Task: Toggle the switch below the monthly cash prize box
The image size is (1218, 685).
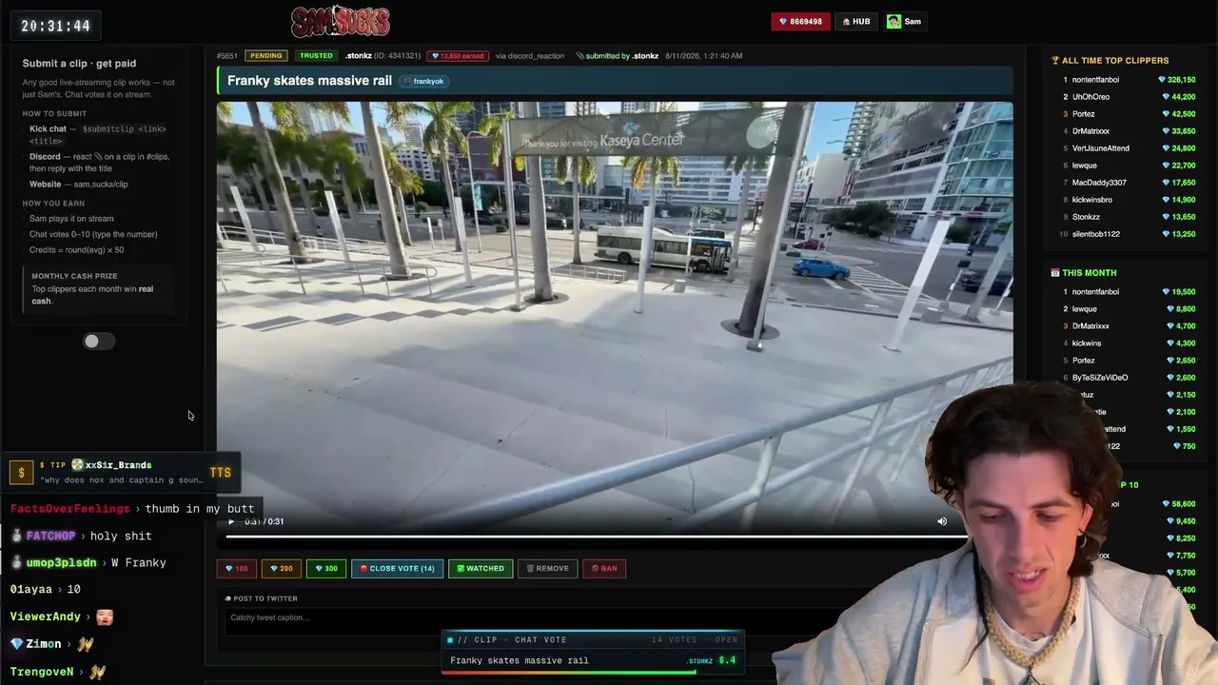Action: click(98, 342)
